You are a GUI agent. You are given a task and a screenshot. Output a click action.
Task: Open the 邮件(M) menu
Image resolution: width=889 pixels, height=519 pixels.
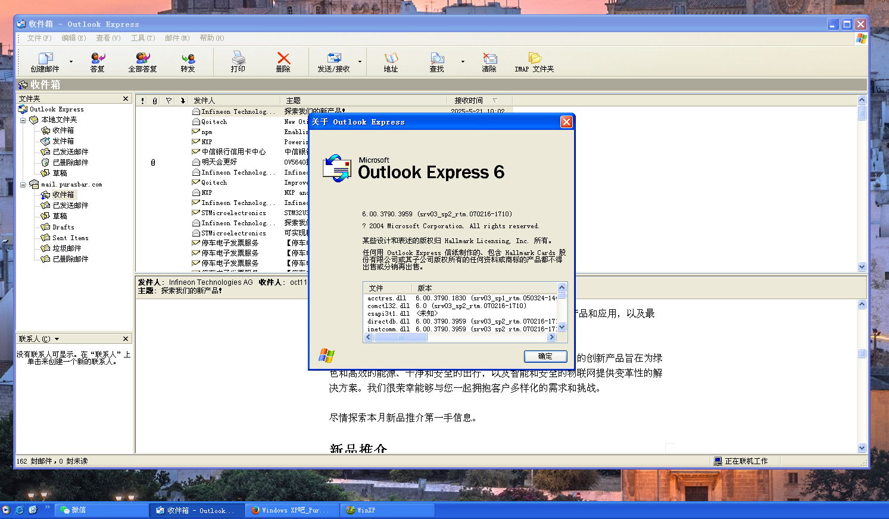pyautogui.click(x=177, y=38)
